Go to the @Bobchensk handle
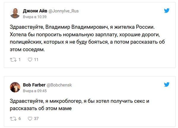178x128 pixels. [59, 85]
